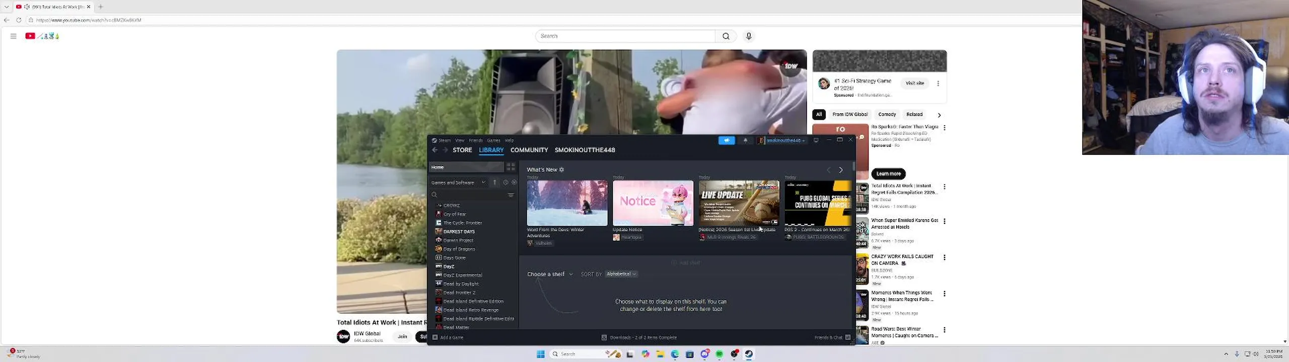1289x362 pixels.
Task: Reload the browser page
Action: coord(19,20)
